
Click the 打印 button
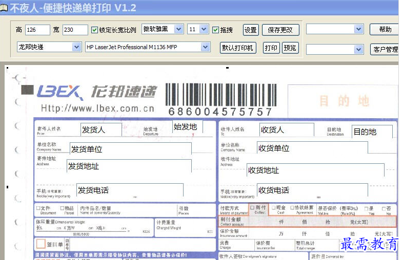tap(271, 48)
